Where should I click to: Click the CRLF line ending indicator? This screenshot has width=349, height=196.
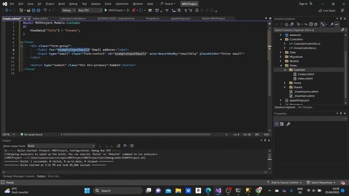coord(267,134)
